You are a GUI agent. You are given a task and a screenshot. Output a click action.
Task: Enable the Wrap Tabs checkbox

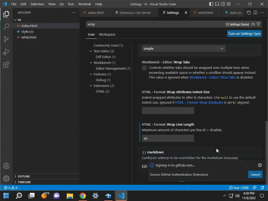(x=144, y=68)
